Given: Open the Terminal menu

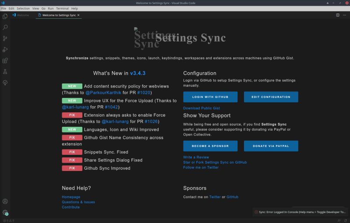Looking at the screenshot, I should click(x=62, y=8).
